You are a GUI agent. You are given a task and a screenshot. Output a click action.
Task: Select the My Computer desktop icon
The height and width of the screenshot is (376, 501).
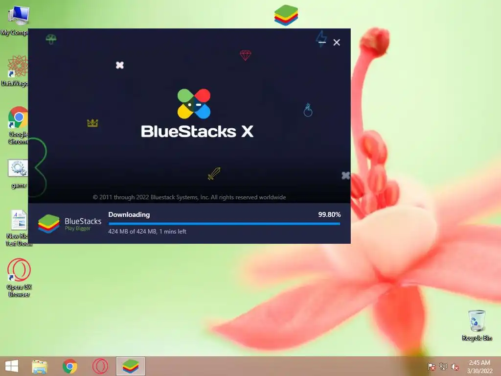point(15,21)
